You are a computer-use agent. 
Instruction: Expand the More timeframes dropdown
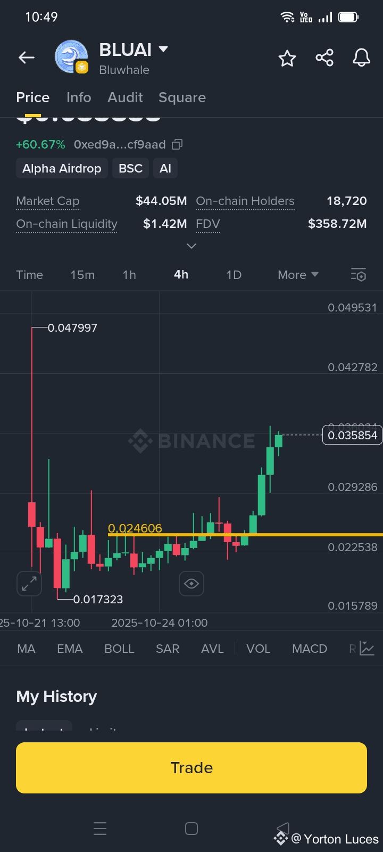[298, 275]
